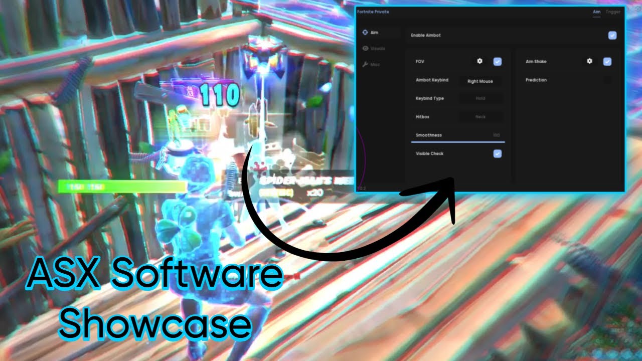Switch to the Aim tab at top right
Viewport: 642px width, 361px height.
(x=597, y=12)
